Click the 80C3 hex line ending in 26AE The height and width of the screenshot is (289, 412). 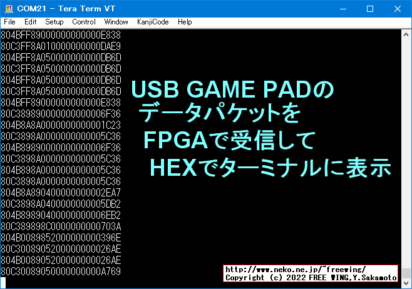61,249
